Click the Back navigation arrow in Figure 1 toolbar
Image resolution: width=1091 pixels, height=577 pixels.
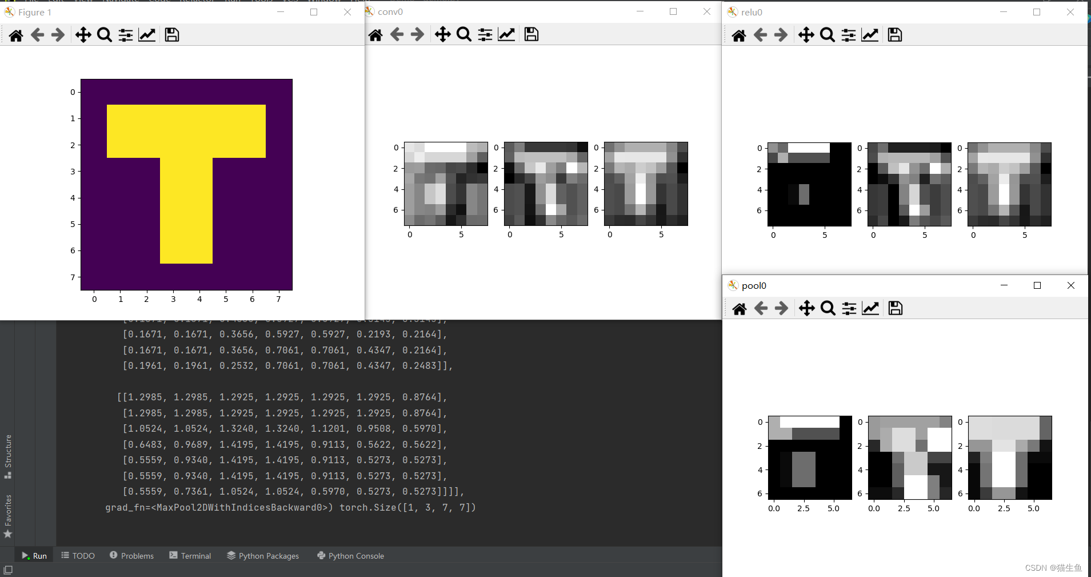click(x=37, y=34)
